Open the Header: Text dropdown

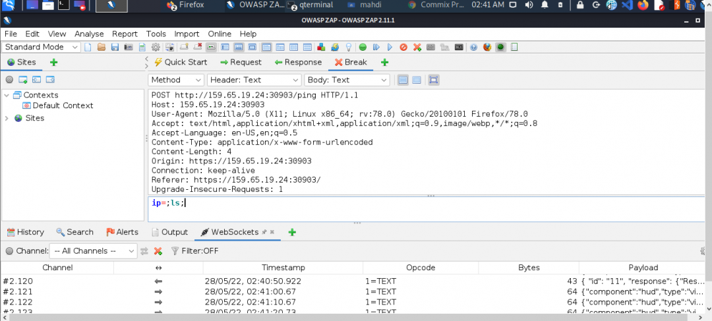(254, 80)
